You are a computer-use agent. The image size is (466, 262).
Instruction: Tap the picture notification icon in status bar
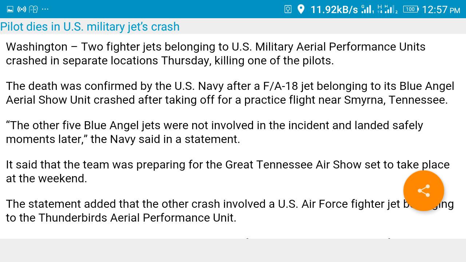tap(10, 9)
